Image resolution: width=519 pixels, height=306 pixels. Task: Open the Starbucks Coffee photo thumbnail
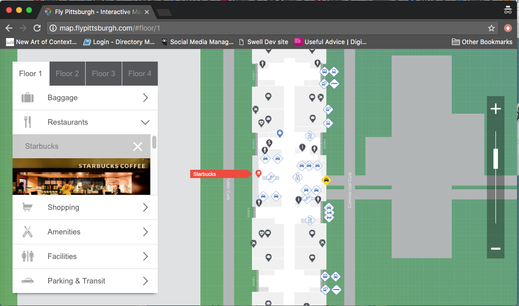pos(81,176)
